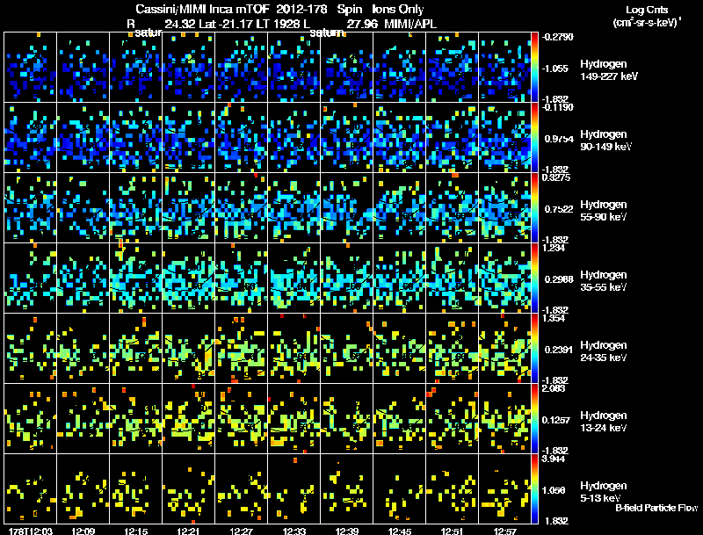Click the '0.2391' colorbar midpoint value
This screenshot has height=535, width=703.
(x=559, y=350)
